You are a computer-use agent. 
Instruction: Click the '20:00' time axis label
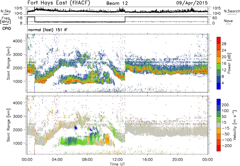click(x=177, y=160)
